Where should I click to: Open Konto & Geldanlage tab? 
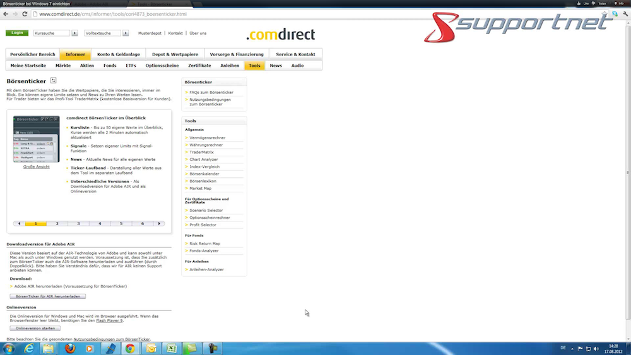coord(119,54)
